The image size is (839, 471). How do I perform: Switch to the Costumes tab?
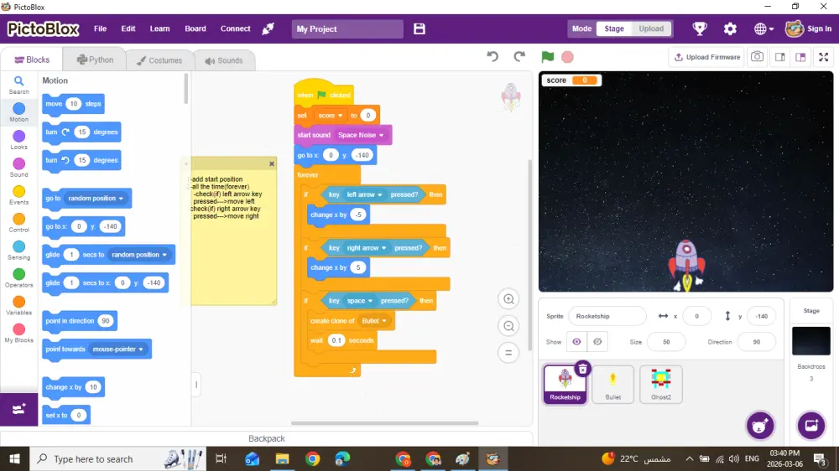pos(159,60)
